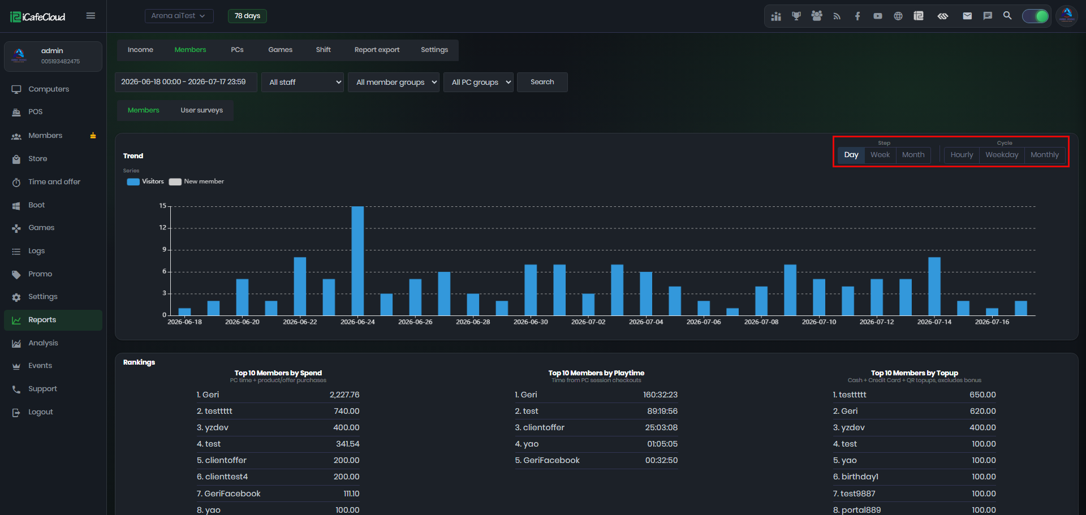Select the Week step option
1086x515 pixels.
[880, 155]
